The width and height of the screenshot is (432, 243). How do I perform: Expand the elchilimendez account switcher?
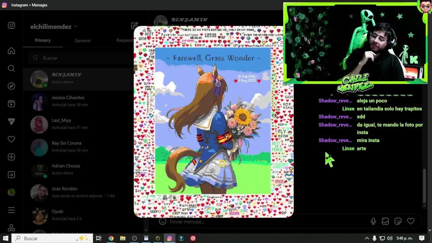pos(54,26)
